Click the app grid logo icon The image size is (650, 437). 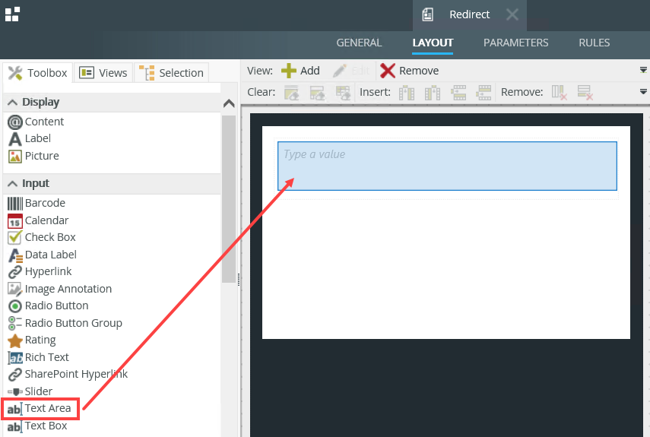tap(12, 14)
